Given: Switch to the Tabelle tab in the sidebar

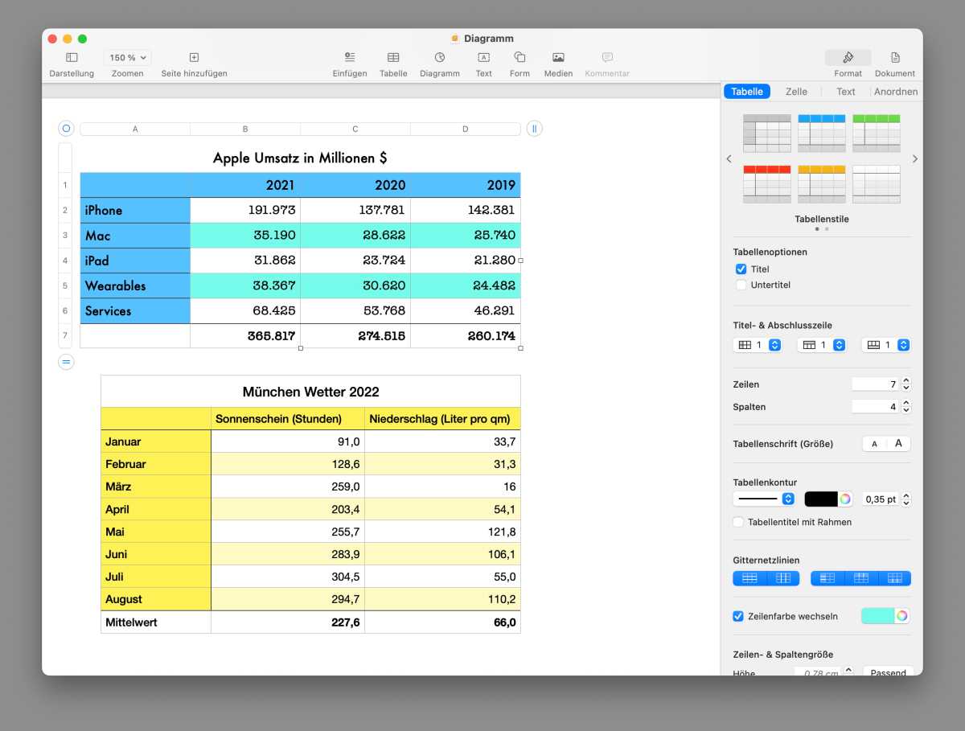Looking at the screenshot, I should pyautogui.click(x=747, y=92).
